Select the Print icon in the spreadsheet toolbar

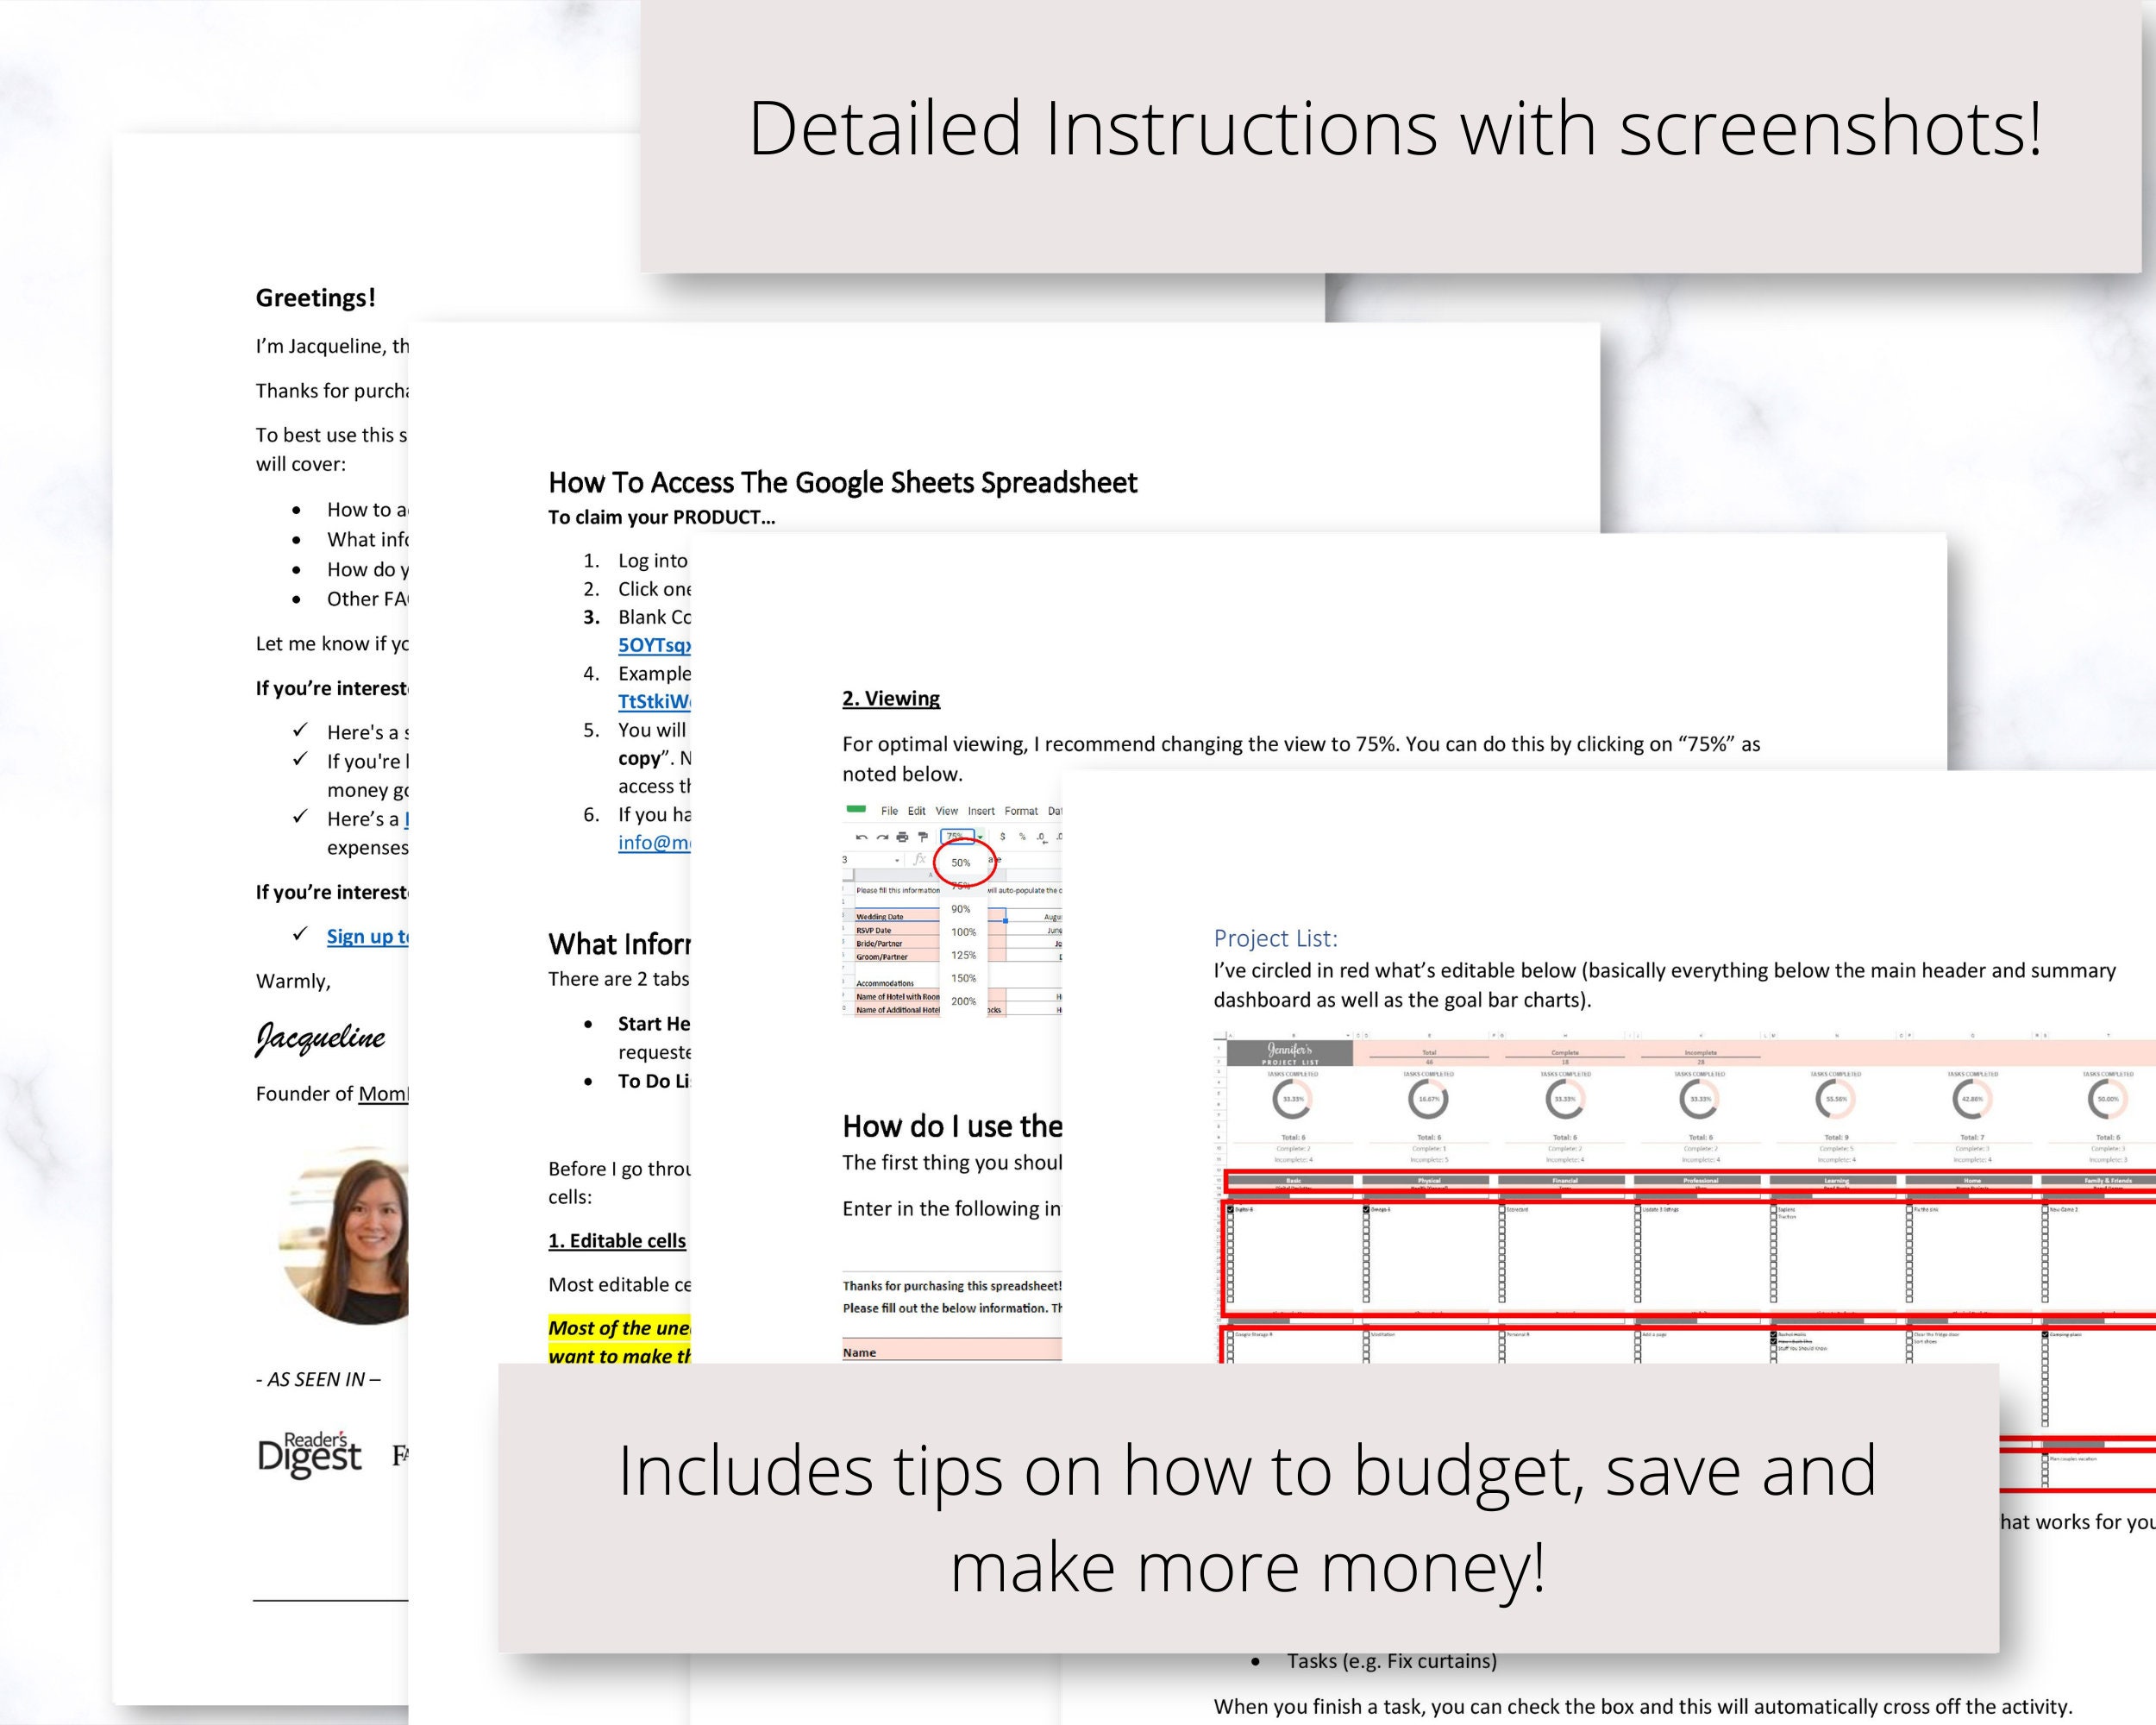click(x=903, y=836)
